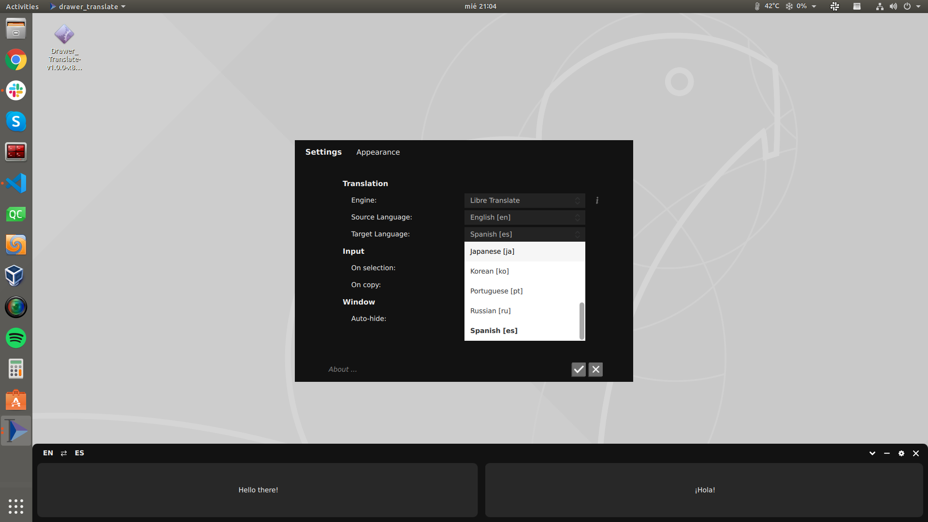
Task: Select Korean [ko] from language dropdown
Action: point(490,271)
